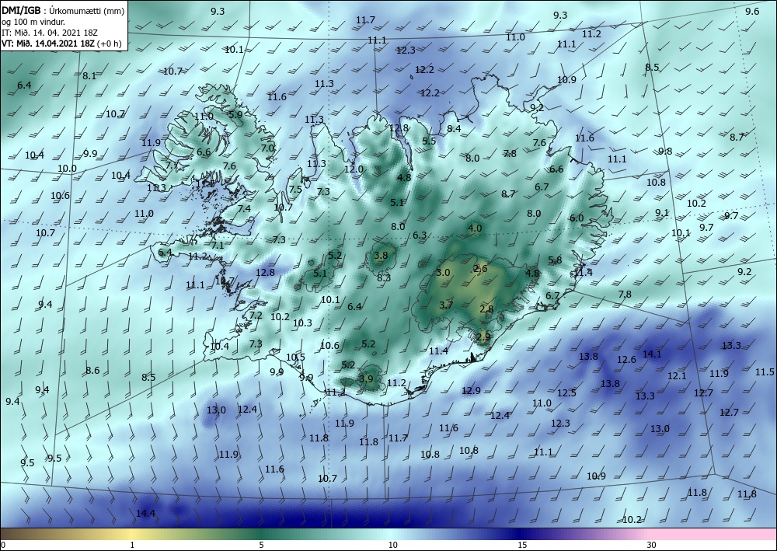Click the map value 9.1

pos(661,213)
